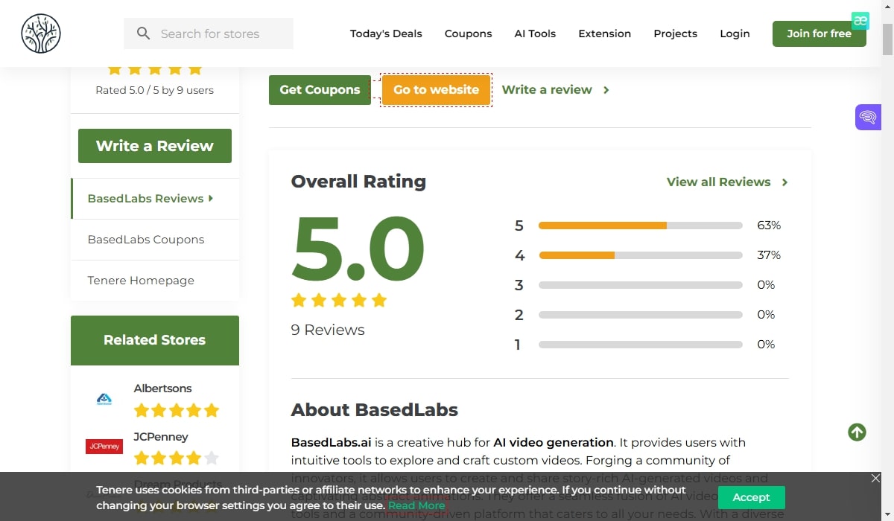Click arrow beside View all Reviews
This screenshot has width=894, height=521.
tap(784, 182)
